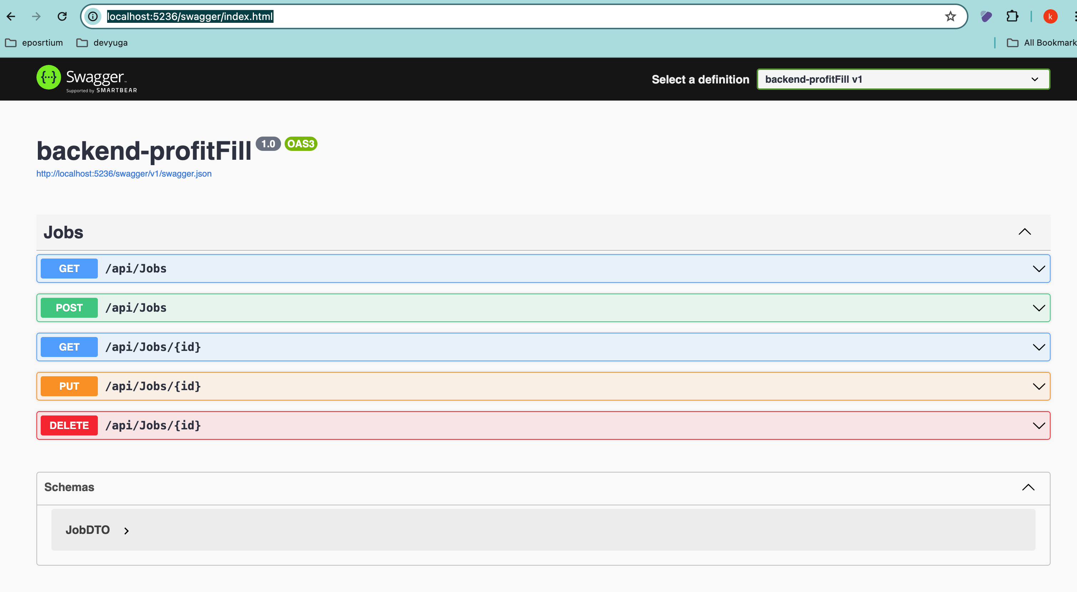
Task: Click the browser back arrow
Action: [x=11, y=16]
